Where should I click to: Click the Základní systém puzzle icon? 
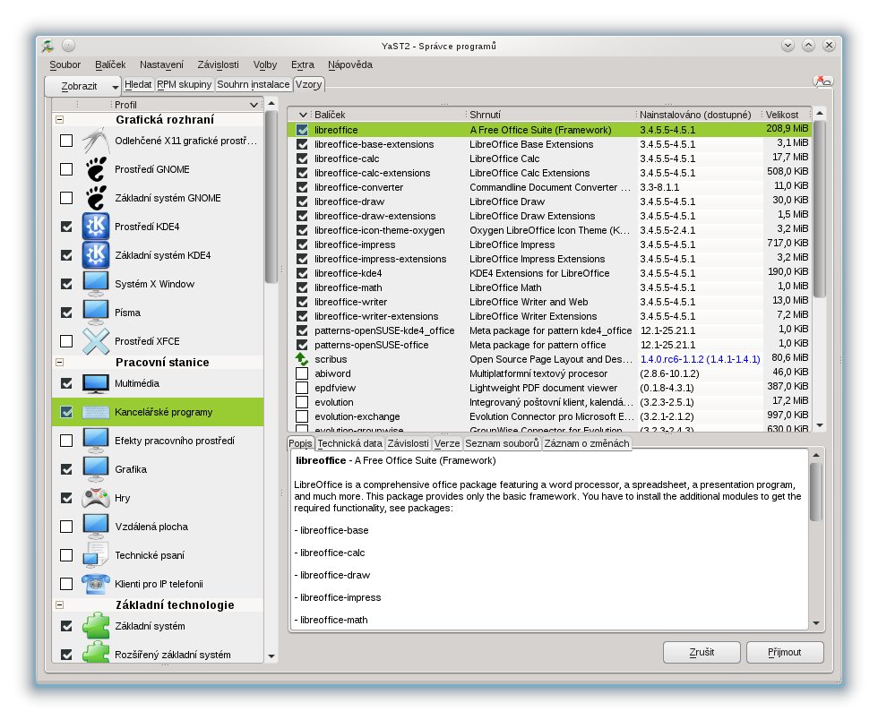click(x=96, y=626)
